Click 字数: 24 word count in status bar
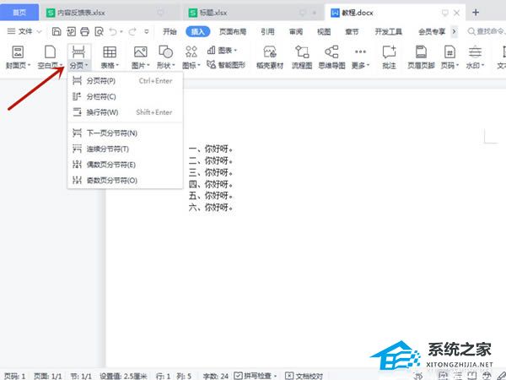Screen dimensions: 506x380 point(216,376)
